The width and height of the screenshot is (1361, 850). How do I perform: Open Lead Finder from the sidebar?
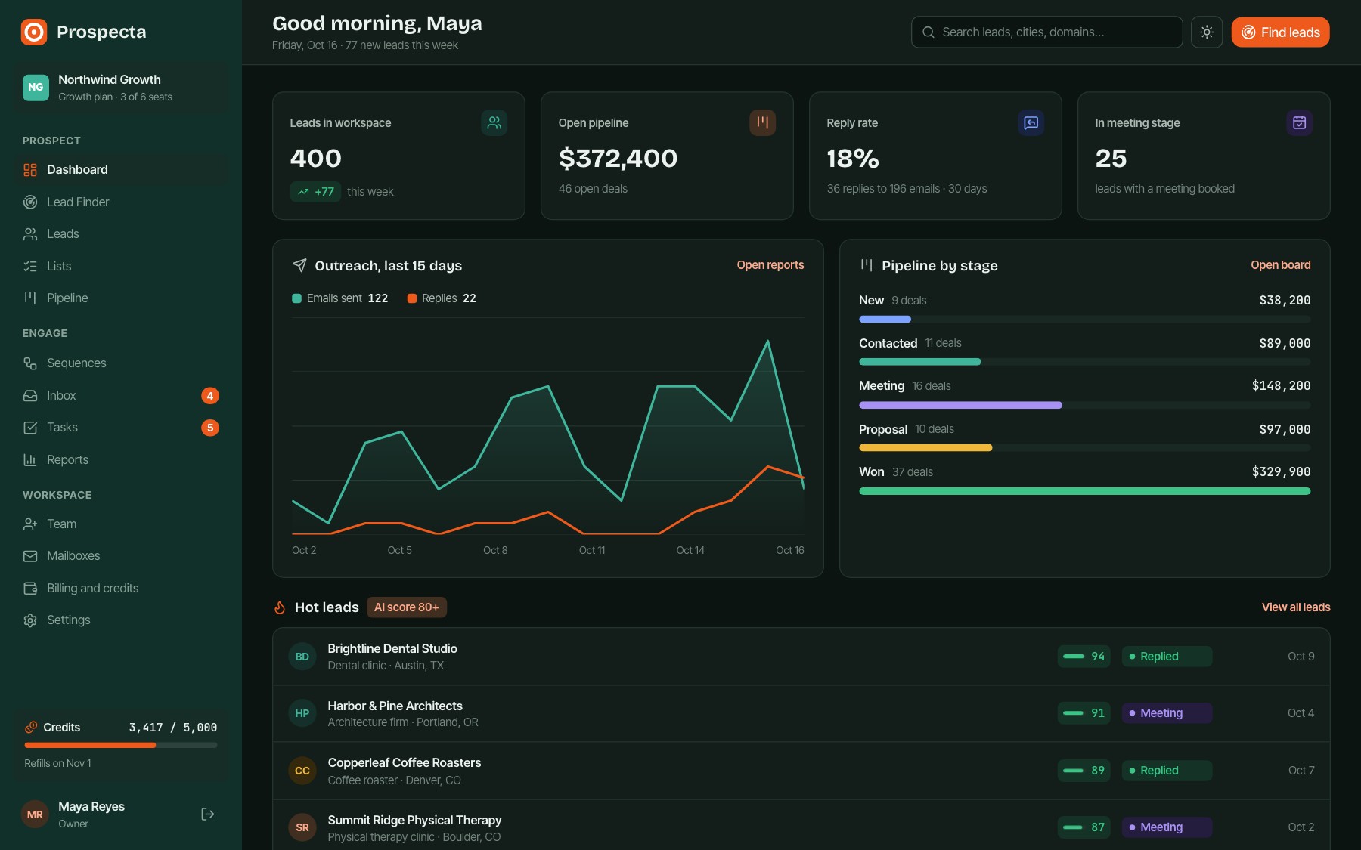(121, 202)
